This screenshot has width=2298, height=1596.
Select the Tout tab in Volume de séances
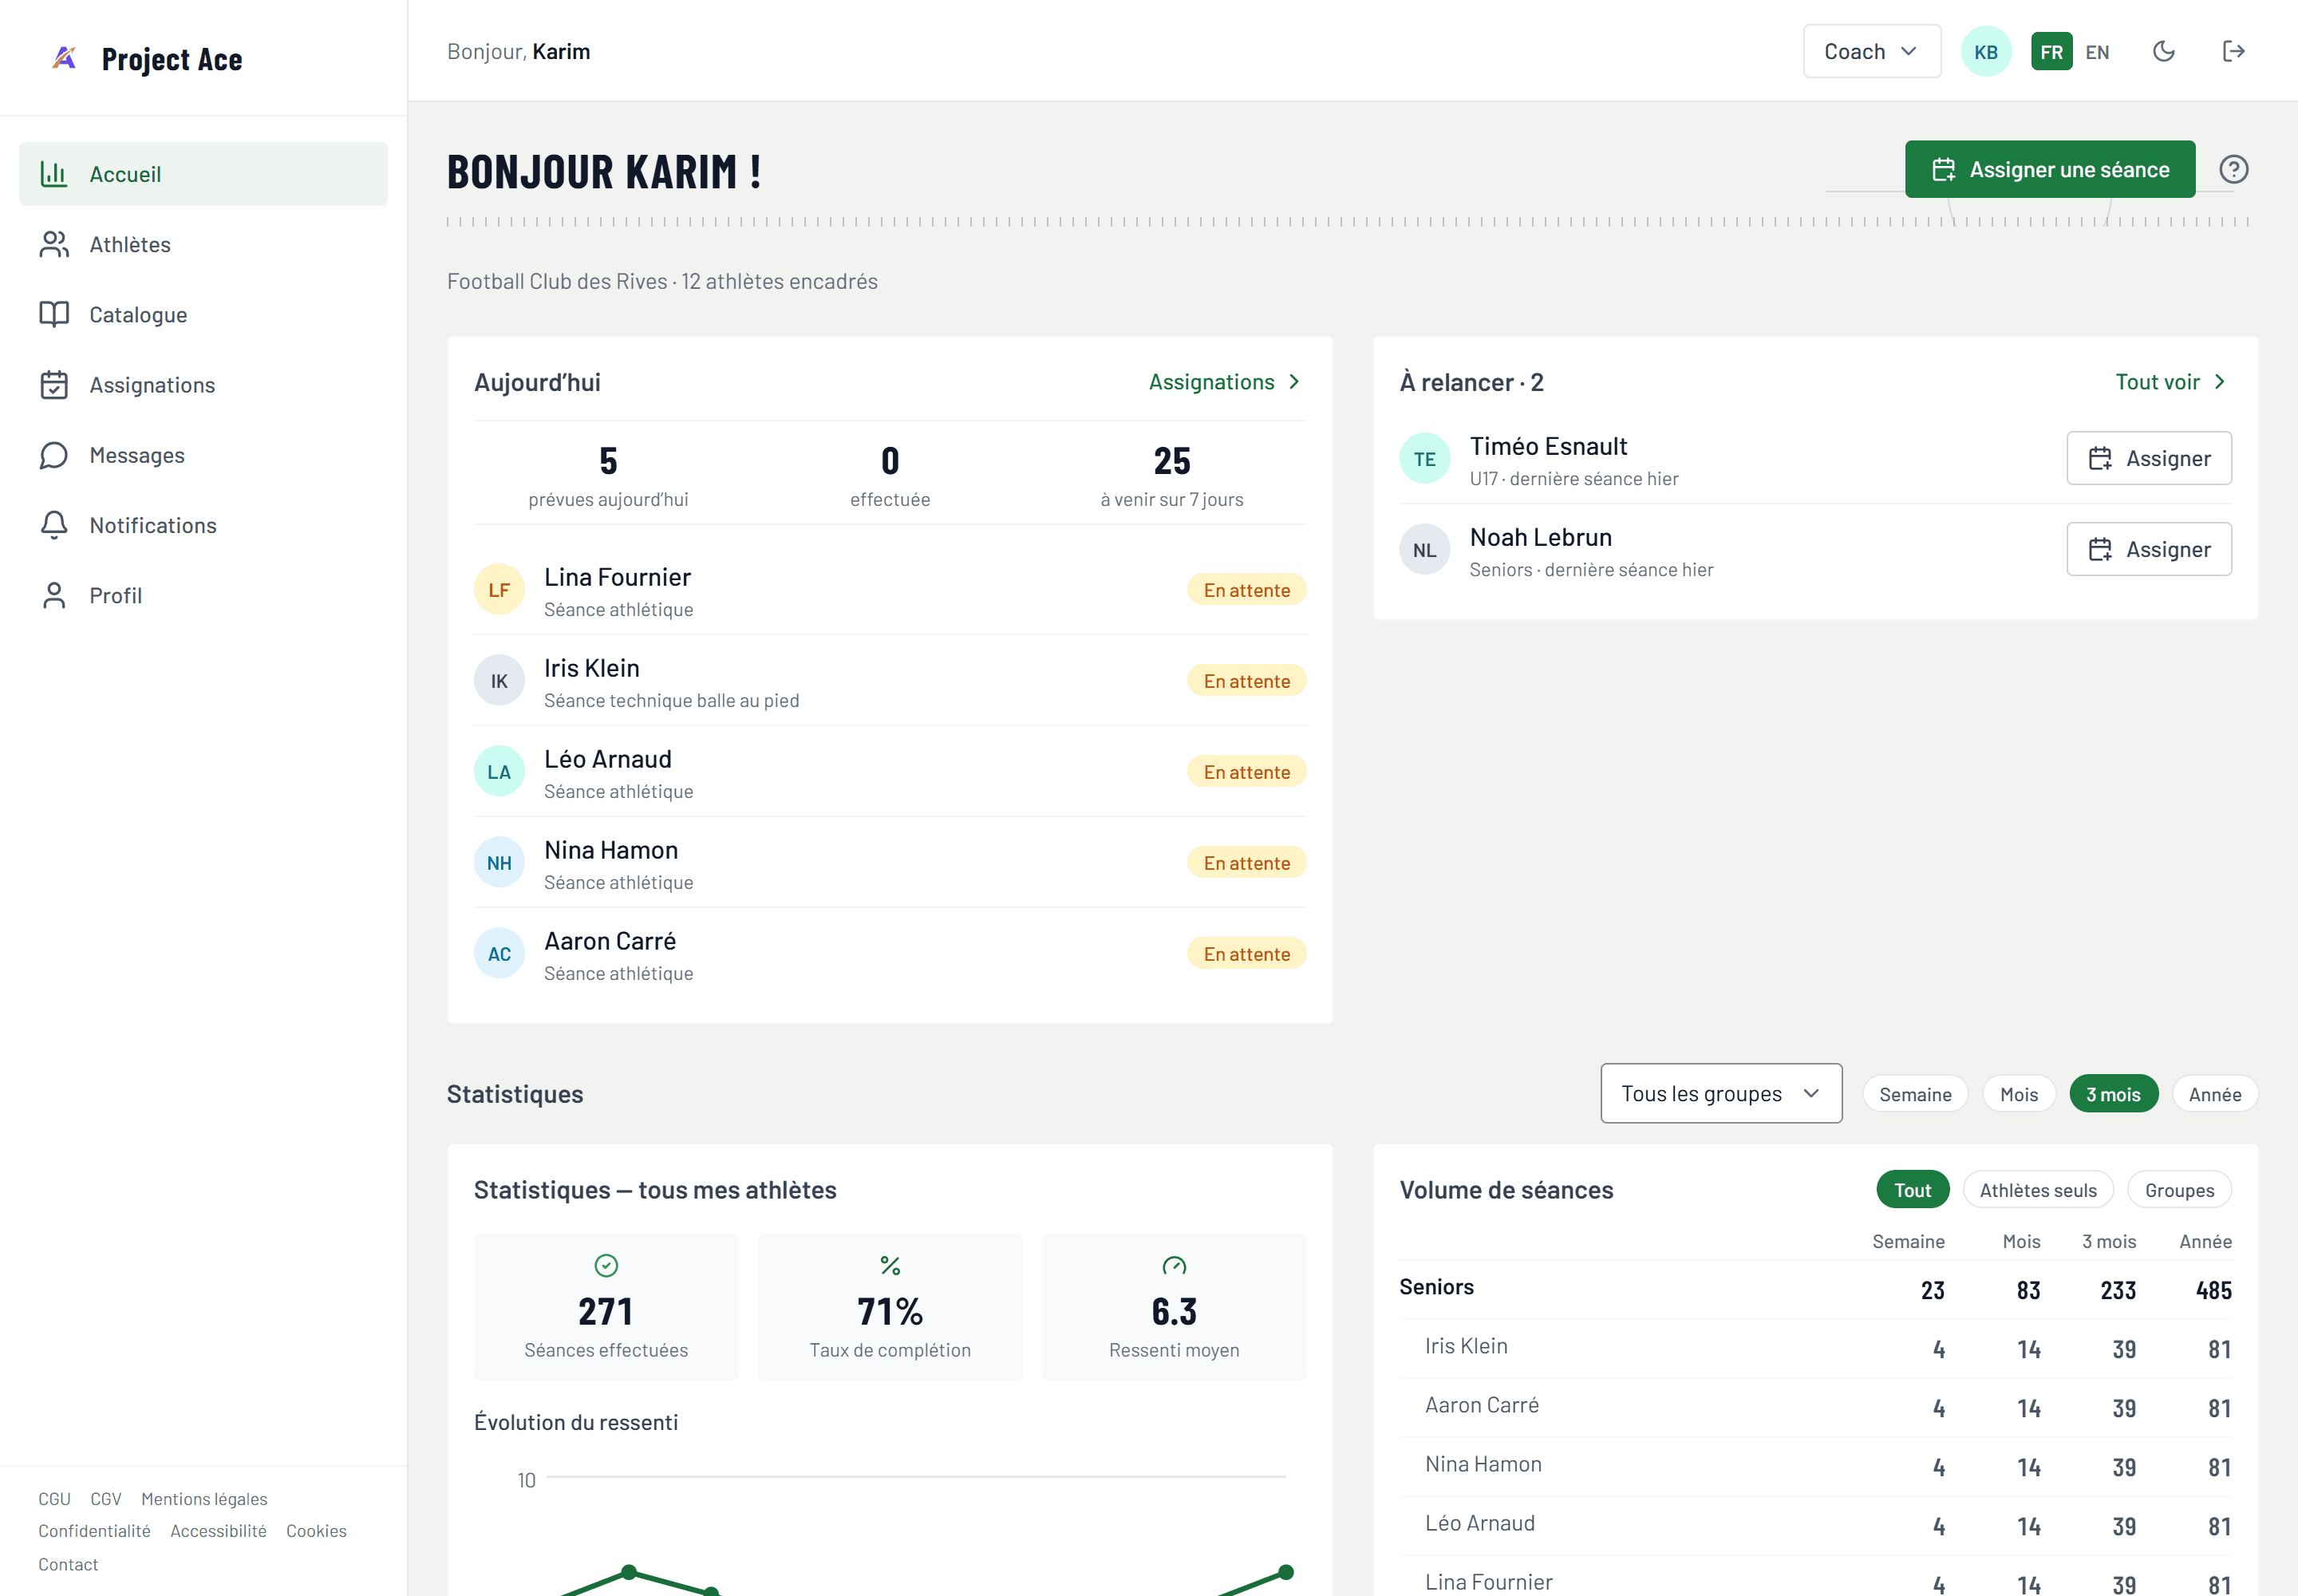[x=1912, y=1190]
